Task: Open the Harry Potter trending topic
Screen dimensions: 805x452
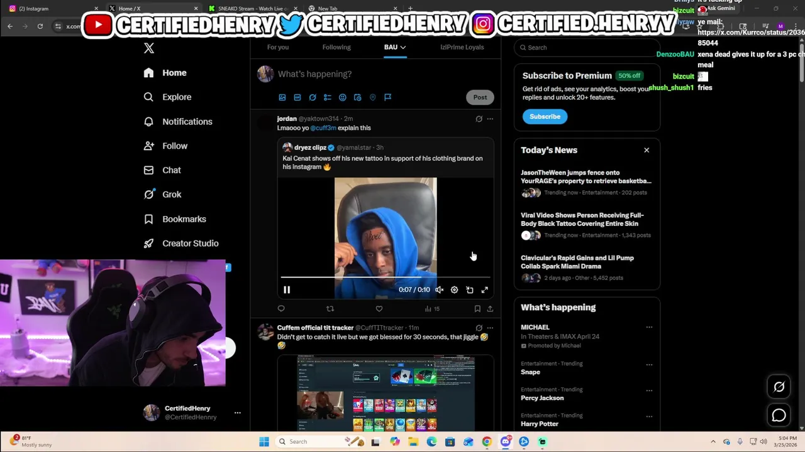Action: point(540,424)
